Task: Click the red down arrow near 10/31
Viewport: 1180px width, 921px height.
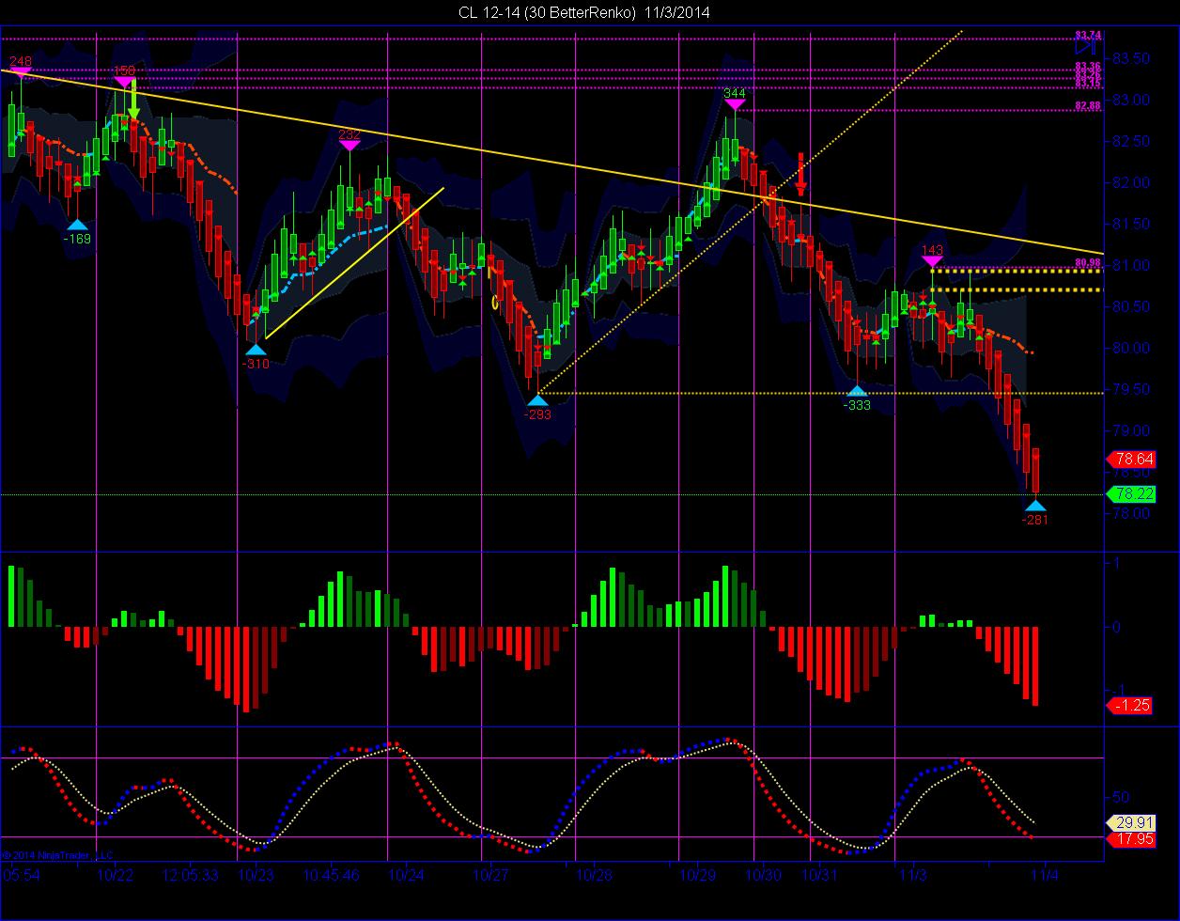Action: coord(800,174)
